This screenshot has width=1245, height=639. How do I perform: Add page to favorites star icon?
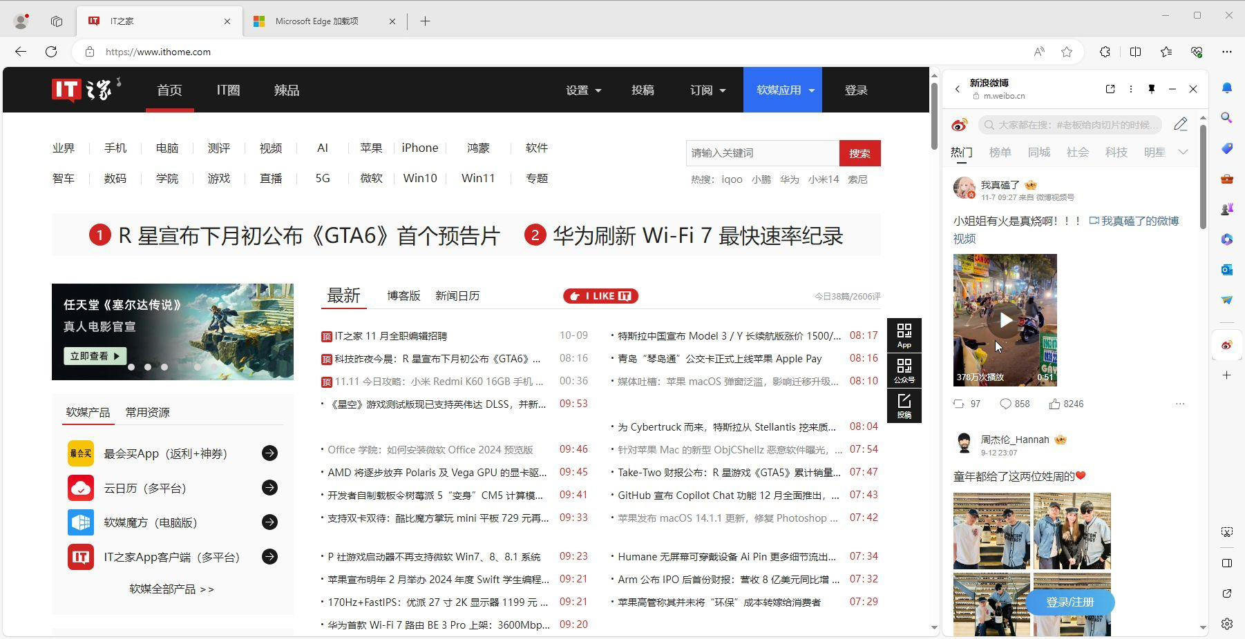click(1067, 52)
